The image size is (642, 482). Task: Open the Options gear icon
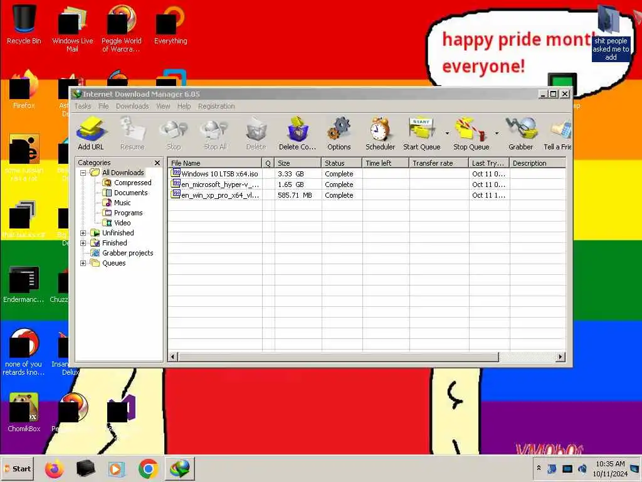point(339,133)
